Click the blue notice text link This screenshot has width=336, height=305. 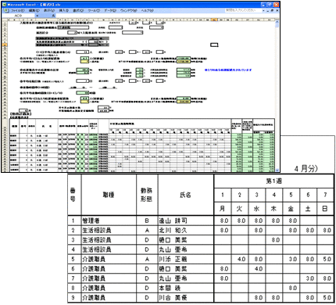[228, 70]
